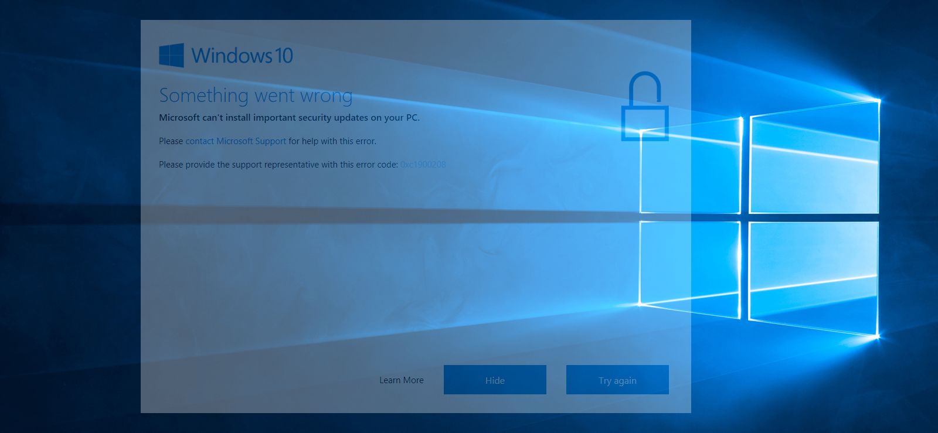The width and height of the screenshot is (938, 433).
Task: Click the error code 0xc1900208
Action: point(423,165)
